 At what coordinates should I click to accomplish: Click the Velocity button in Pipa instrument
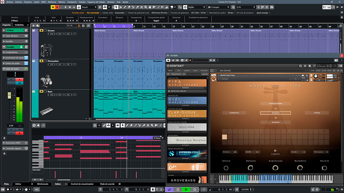[317, 113]
